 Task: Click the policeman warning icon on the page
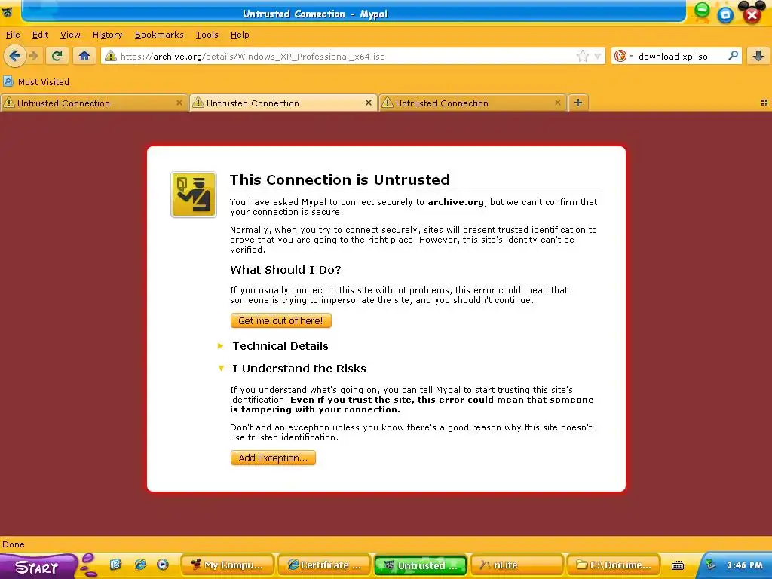point(194,195)
